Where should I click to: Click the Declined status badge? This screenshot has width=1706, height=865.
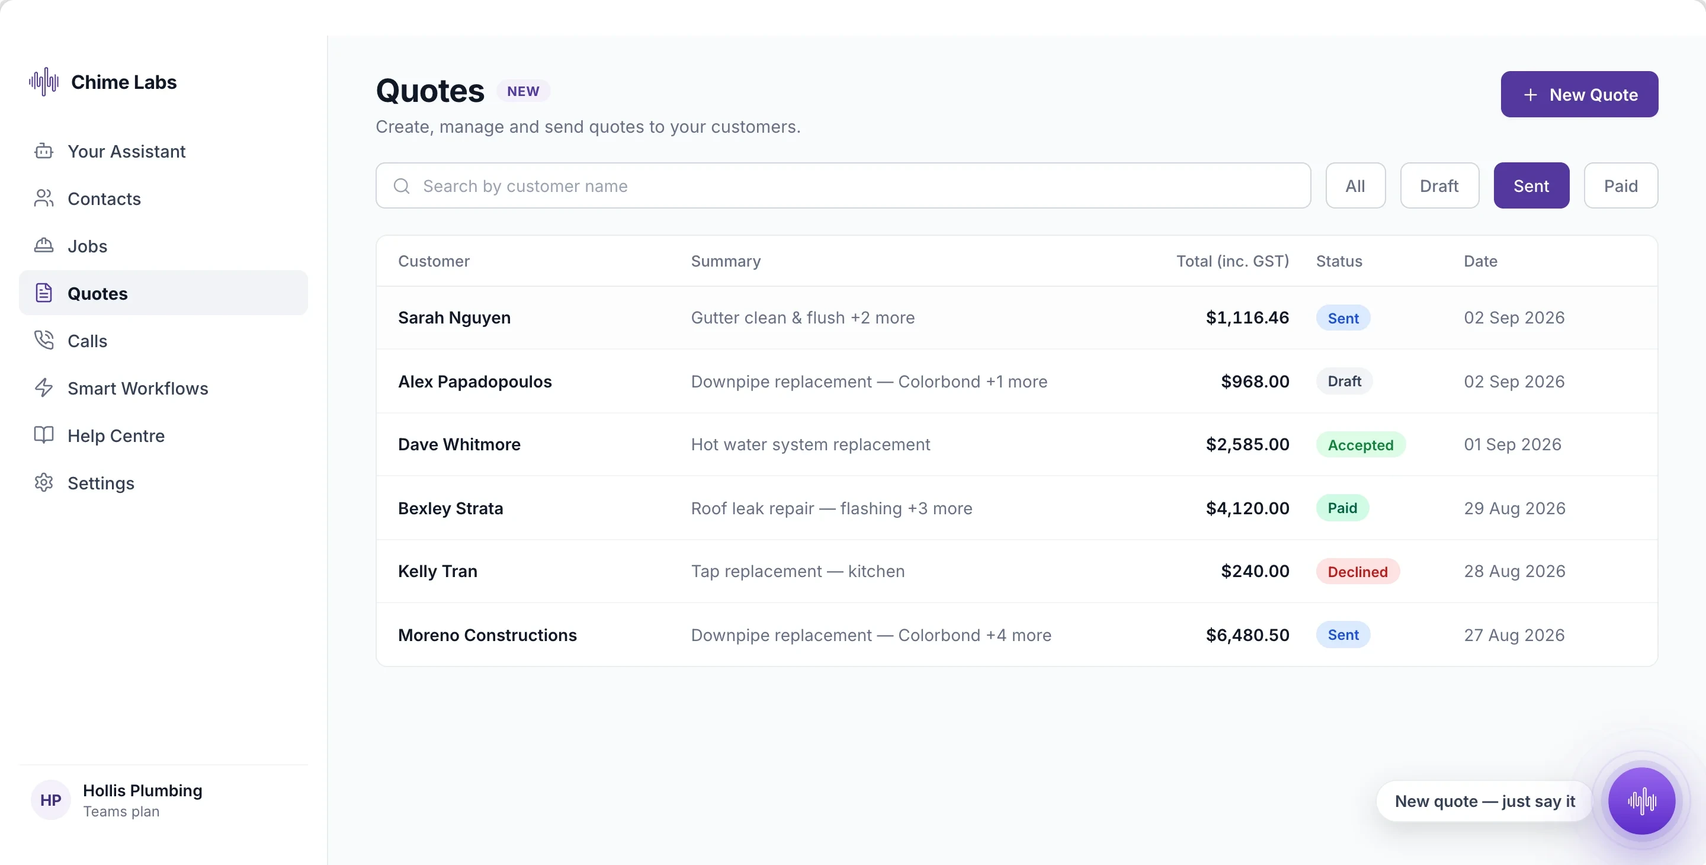click(x=1357, y=571)
